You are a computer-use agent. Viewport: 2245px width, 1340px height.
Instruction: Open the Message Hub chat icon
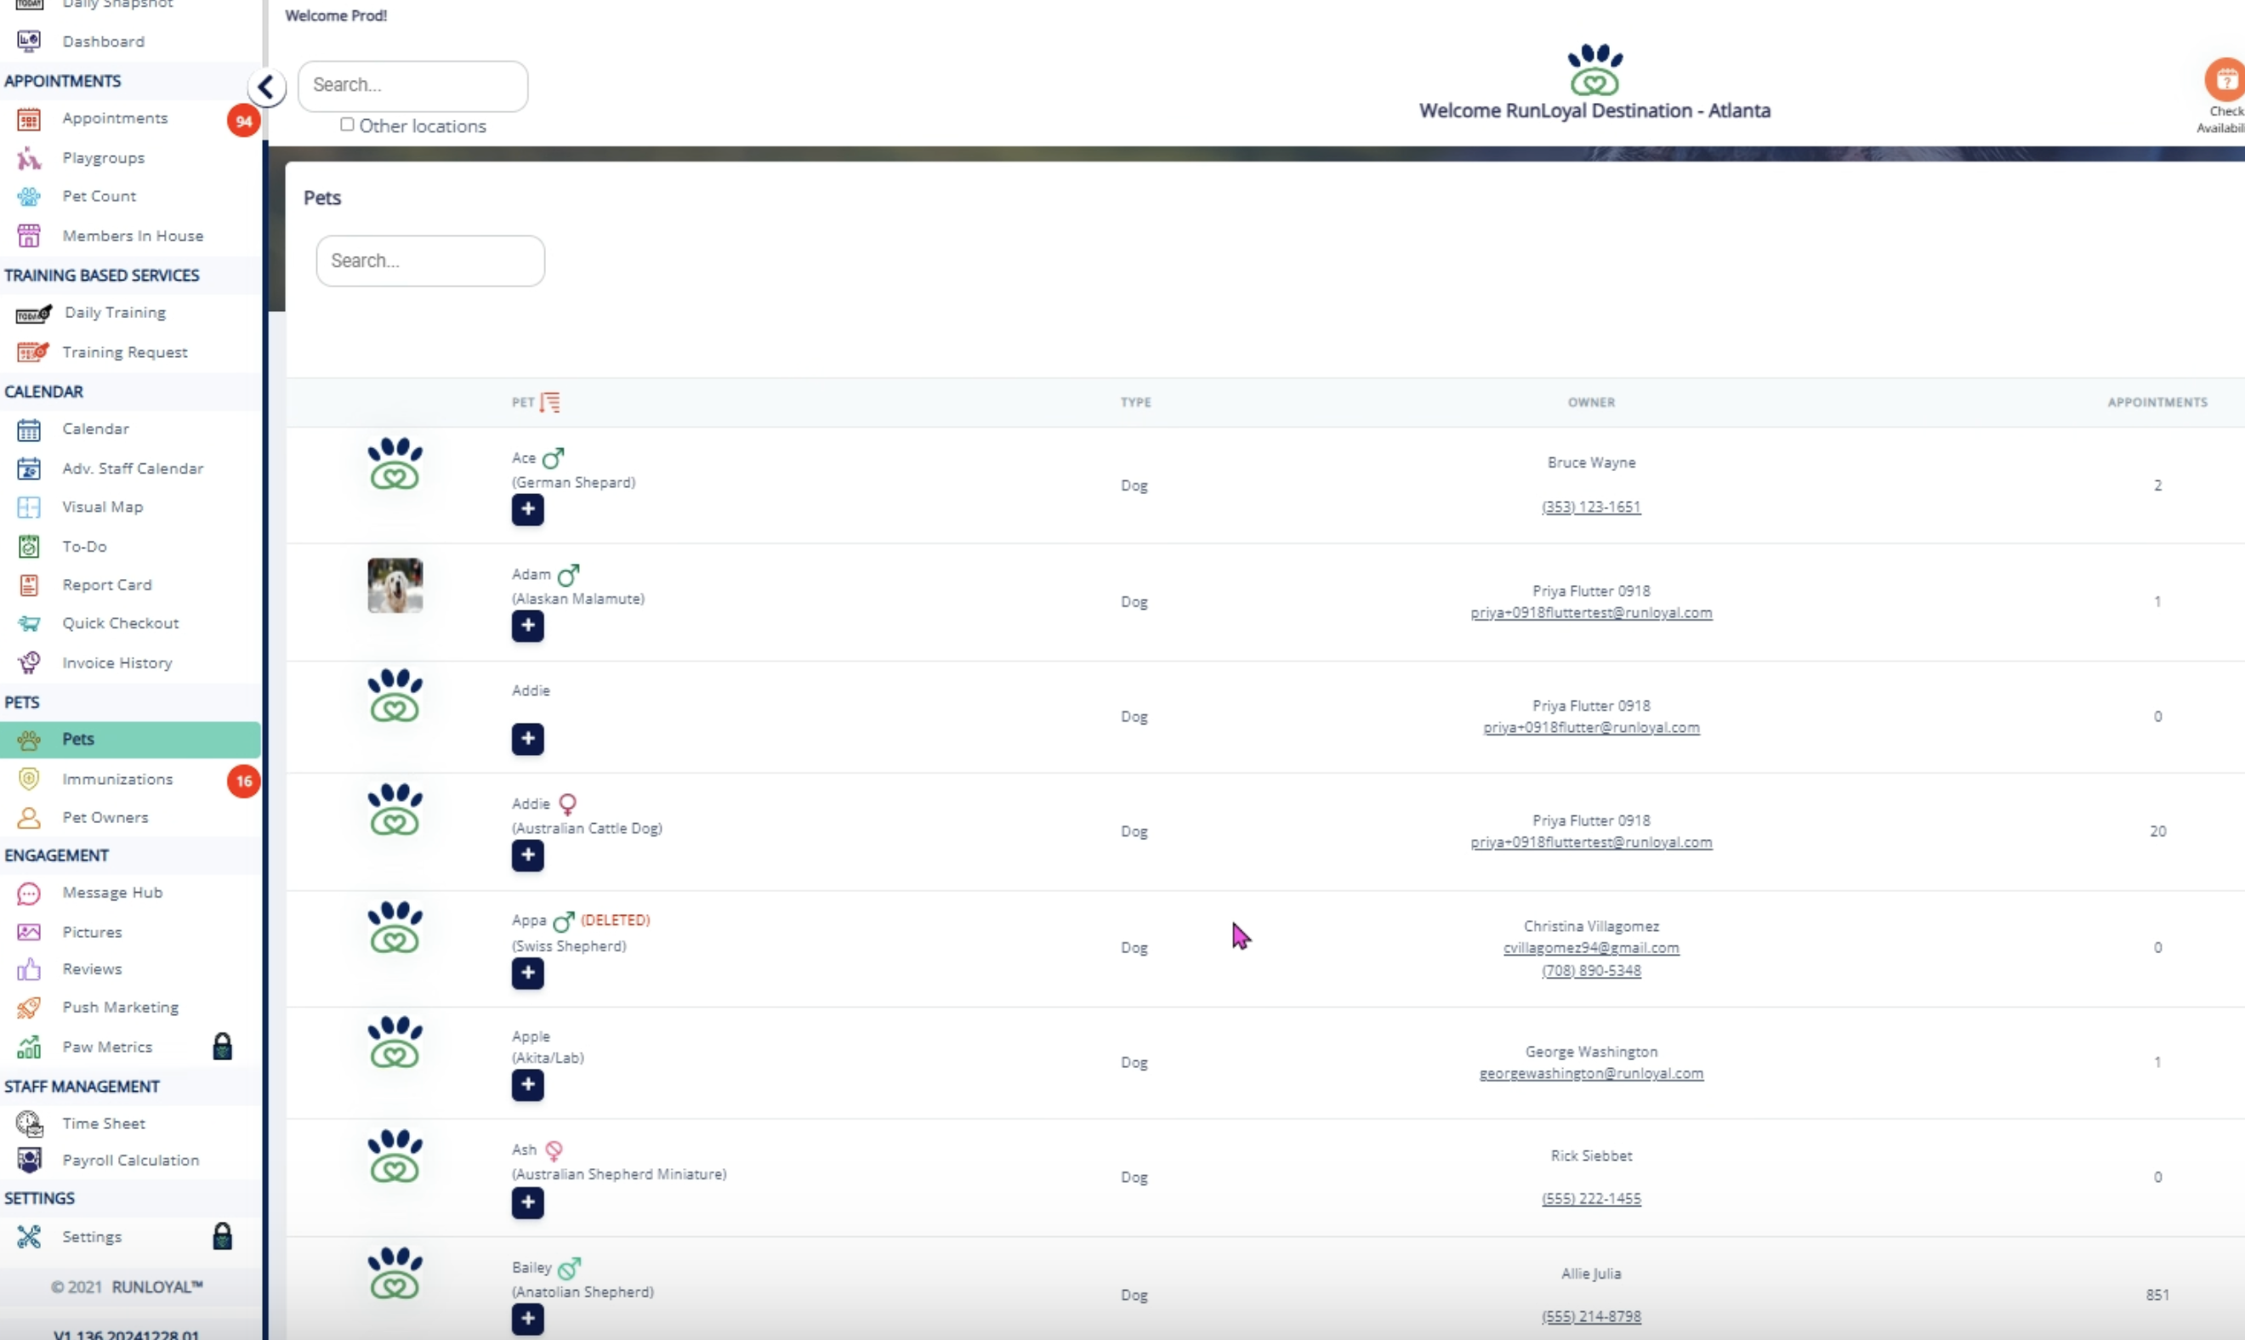29,894
